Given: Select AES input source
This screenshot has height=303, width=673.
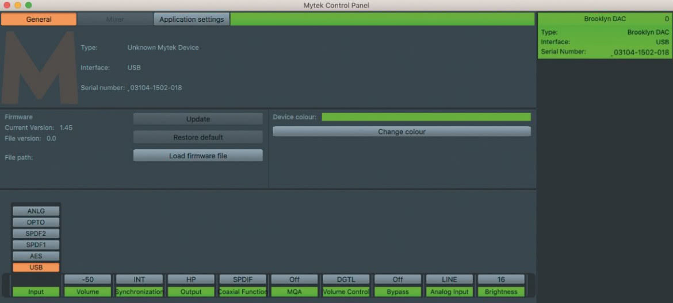Looking at the screenshot, I should pyautogui.click(x=36, y=256).
